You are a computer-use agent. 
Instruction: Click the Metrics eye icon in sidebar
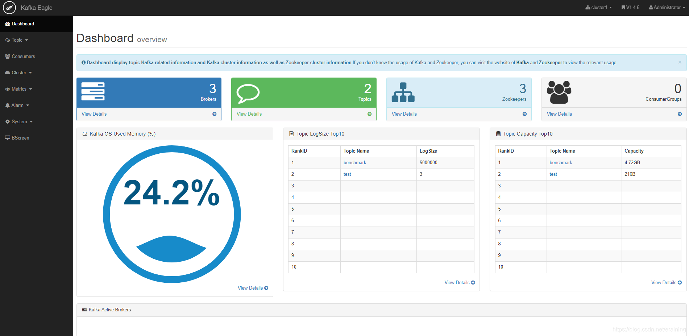point(8,89)
